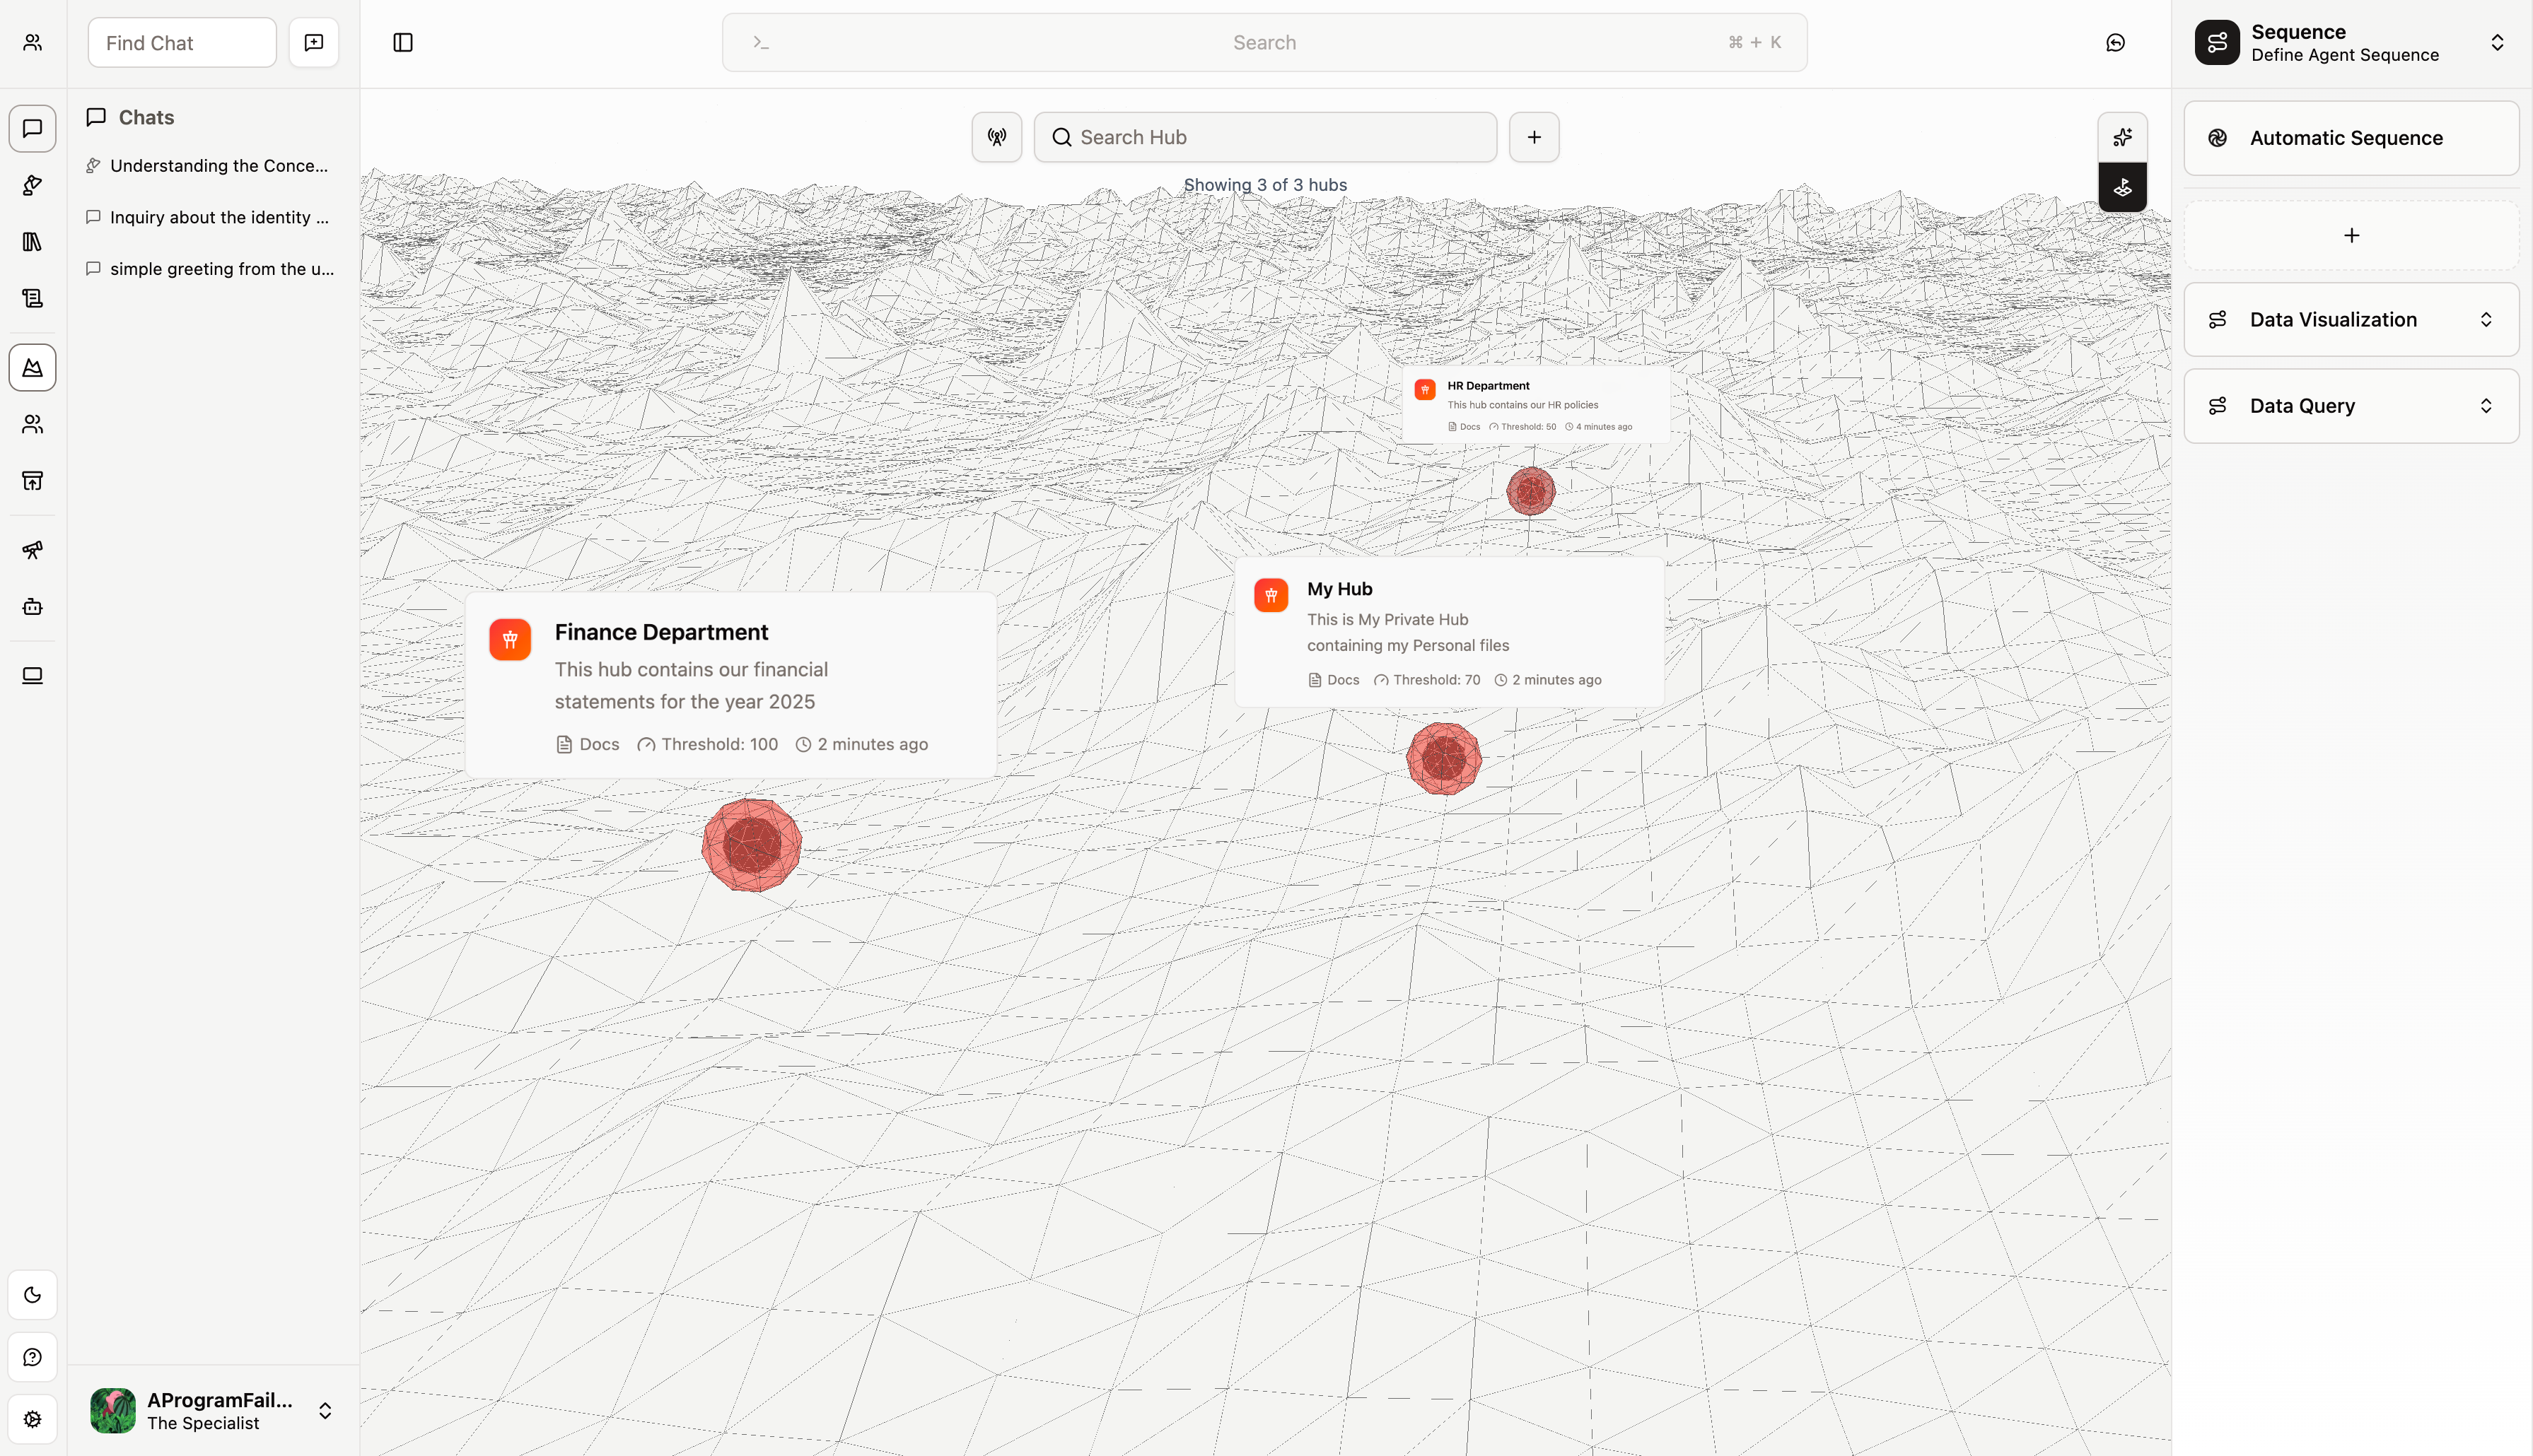Open the terrain hubs view icon

click(32, 368)
